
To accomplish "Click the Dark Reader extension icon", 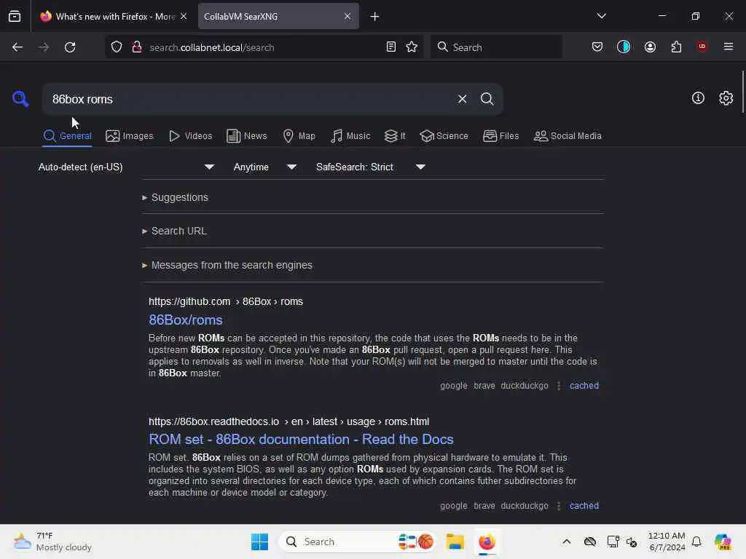I will 624,47.
